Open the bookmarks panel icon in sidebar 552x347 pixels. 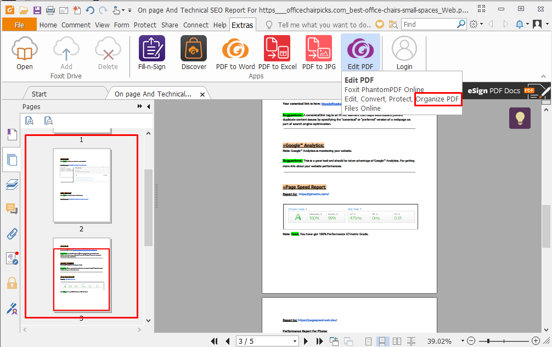12,134
